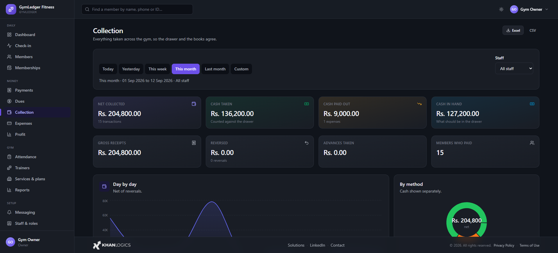Viewport: 558px width, 253px height.
Task: Open the Gym Owner account dropdown
Action: tap(529, 9)
